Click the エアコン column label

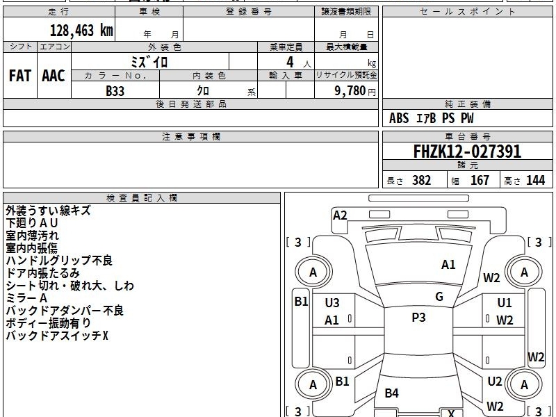(x=54, y=47)
